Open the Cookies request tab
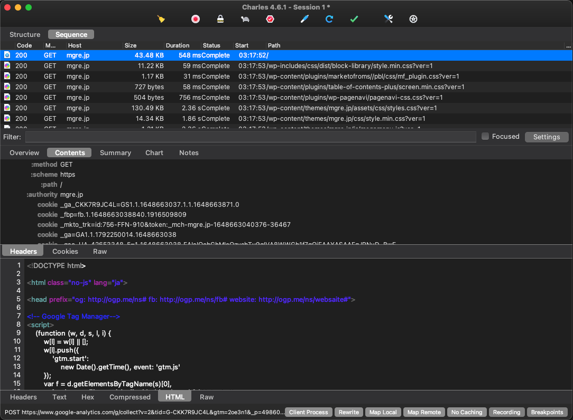 (65, 251)
